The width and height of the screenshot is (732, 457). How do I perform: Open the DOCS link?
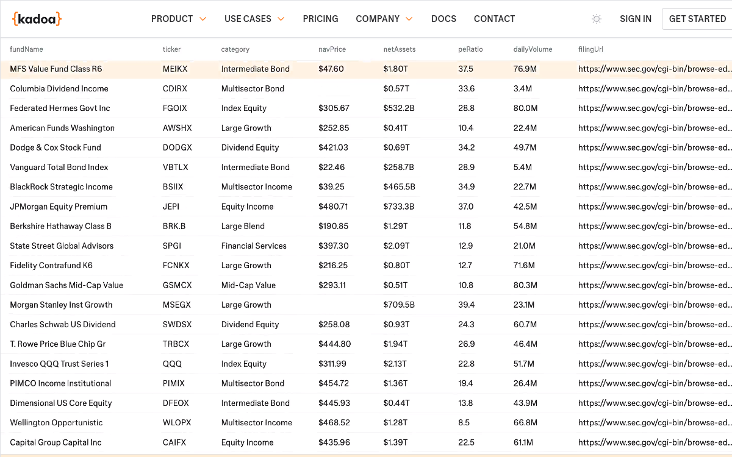[x=443, y=19]
